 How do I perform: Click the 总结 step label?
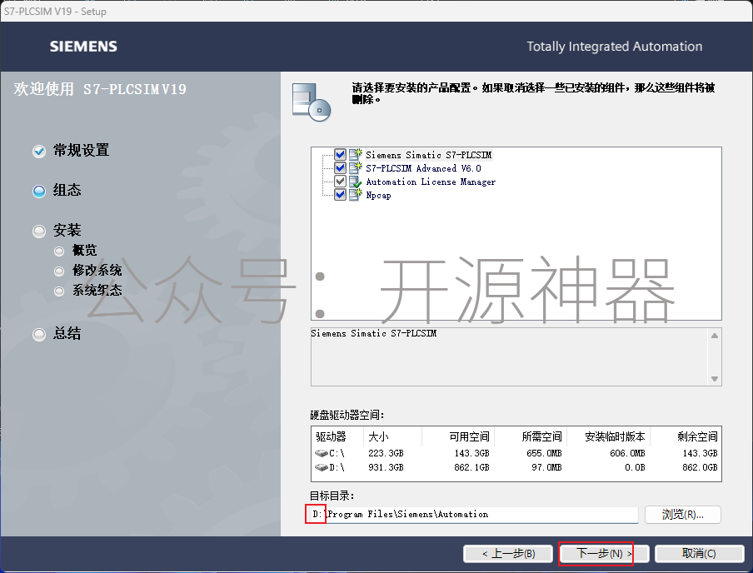pos(67,333)
